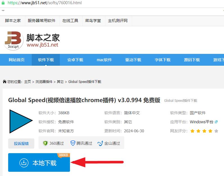Open 在线工具 top link

point(70,21)
